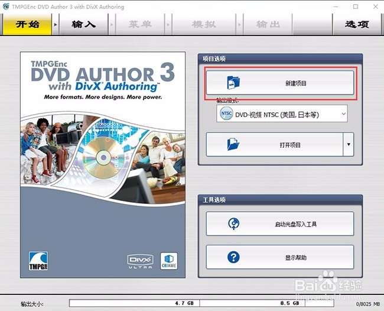Open the 开始 tab
Screen dimensions: 384x311
27,24
